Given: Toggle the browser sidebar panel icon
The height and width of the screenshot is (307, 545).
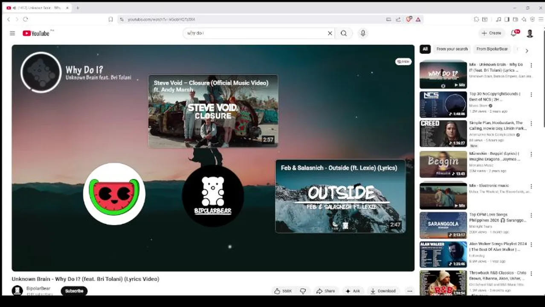Looking at the screenshot, I should pyautogui.click(x=507, y=19).
